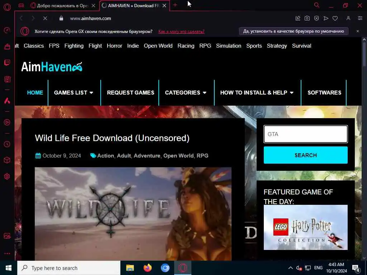The height and width of the screenshot is (275, 367).
Task: Open the Wild Life game cover image
Action: pyautogui.click(x=133, y=214)
